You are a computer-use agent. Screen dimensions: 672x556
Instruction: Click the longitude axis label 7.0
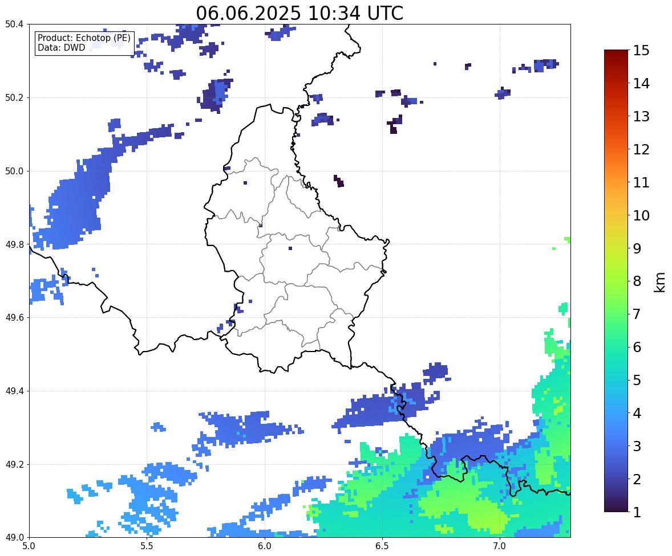pos(500,546)
